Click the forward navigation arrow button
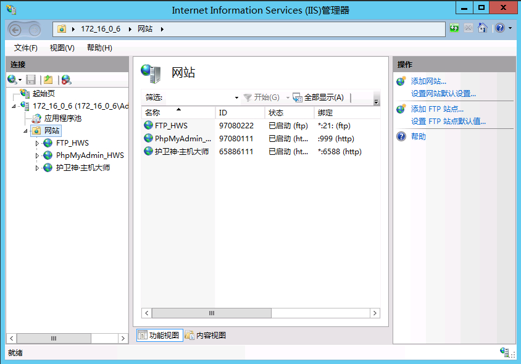The image size is (521, 364). point(34,30)
